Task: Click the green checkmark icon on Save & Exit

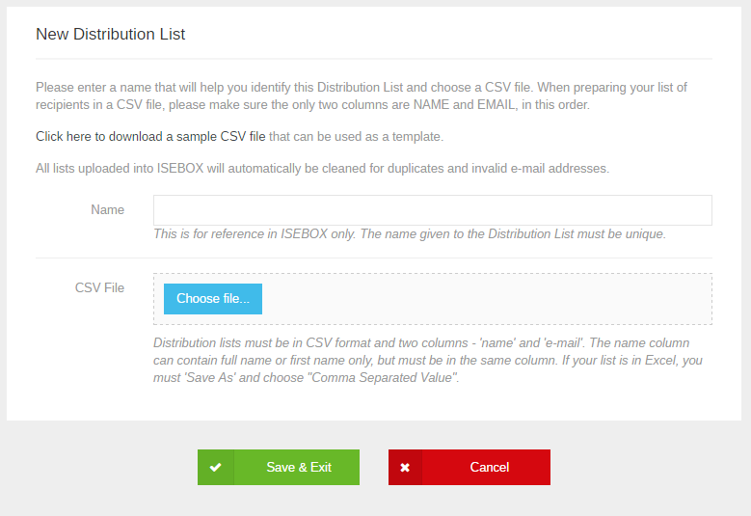Action: pyautogui.click(x=216, y=467)
